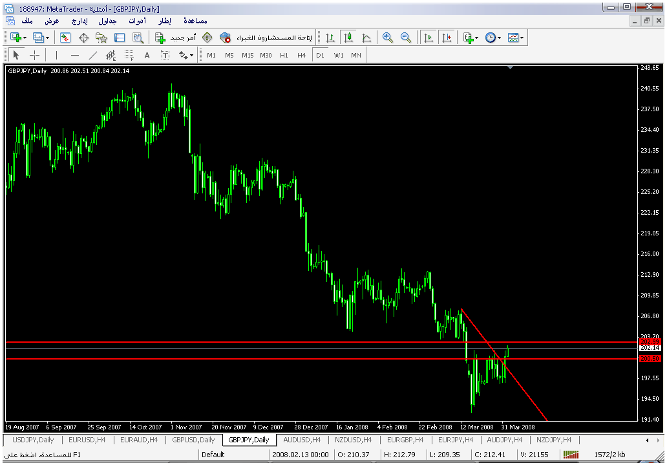Image resolution: width=667 pixels, height=463 pixels.
Task: Select the crosshair tool
Action: click(34, 56)
